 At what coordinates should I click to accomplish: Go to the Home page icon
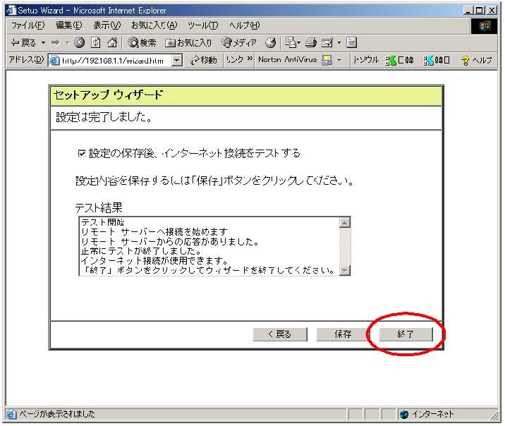pos(111,43)
